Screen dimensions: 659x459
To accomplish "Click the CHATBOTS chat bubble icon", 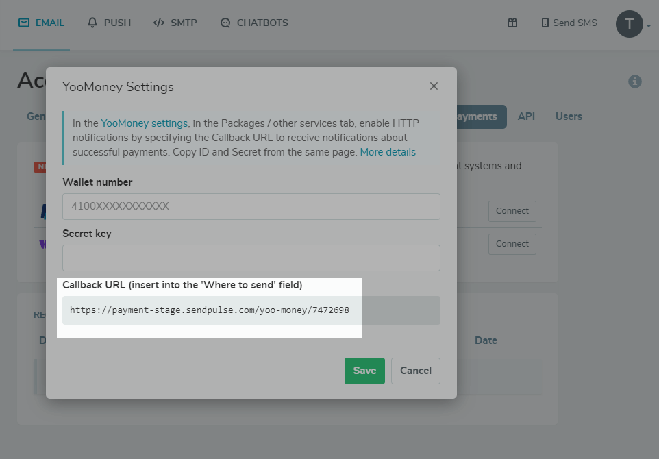I will point(225,23).
